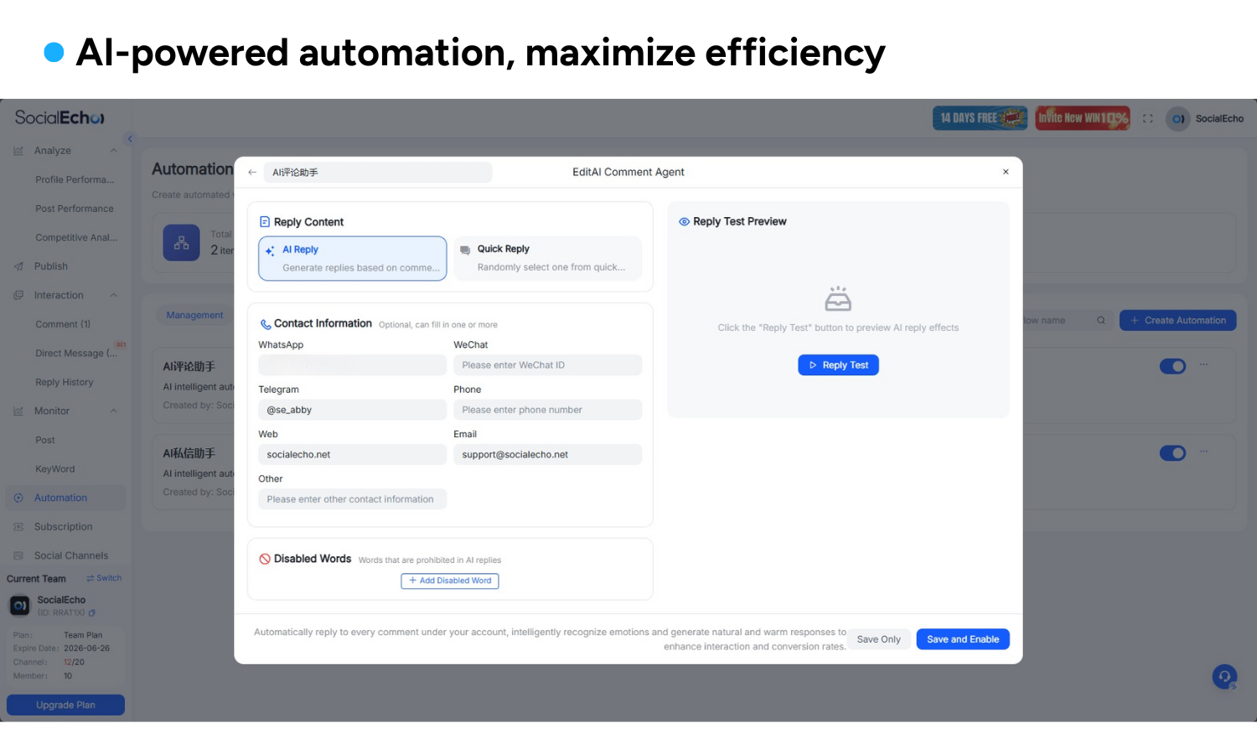
Task: Open Reply History from the Interaction menu
Action: click(64, 382)
